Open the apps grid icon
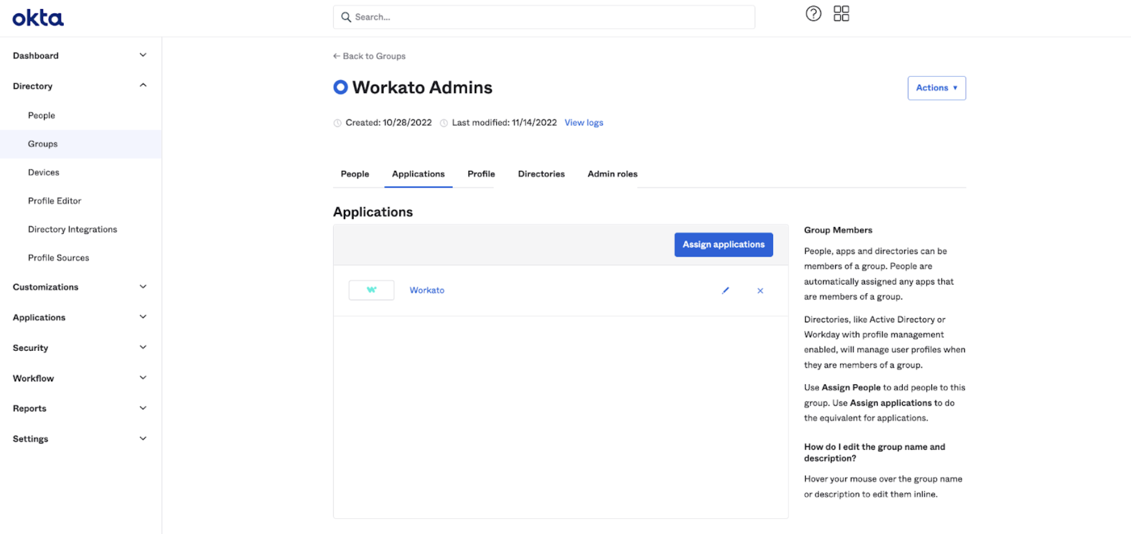Screen dimensions: 1131x534 pyautogui.click(x=841, y=14)
